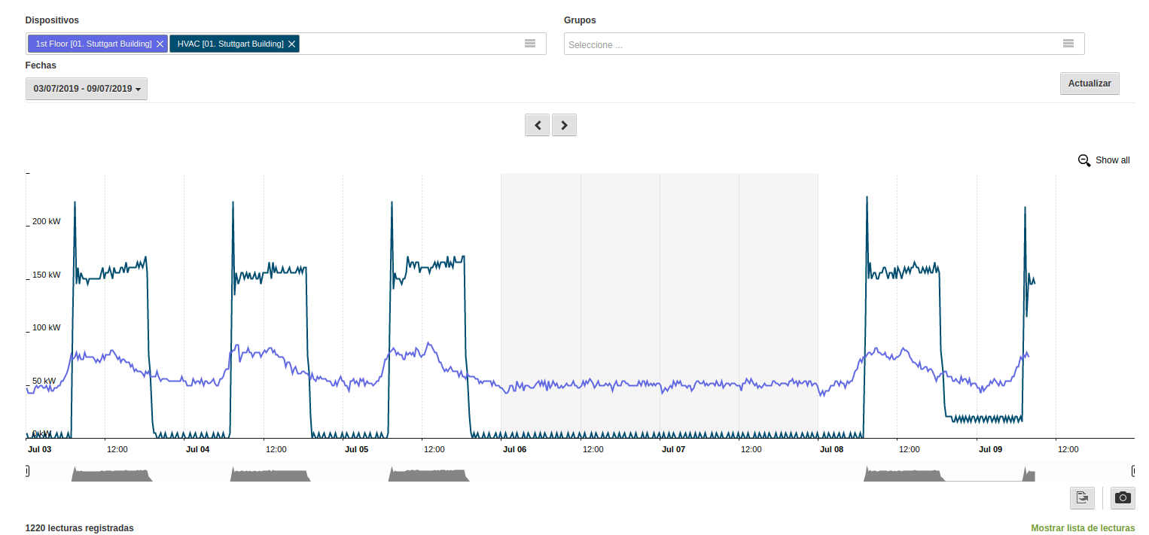
Task: Grab the right handle of the range slider
Action: [1133, 471]
